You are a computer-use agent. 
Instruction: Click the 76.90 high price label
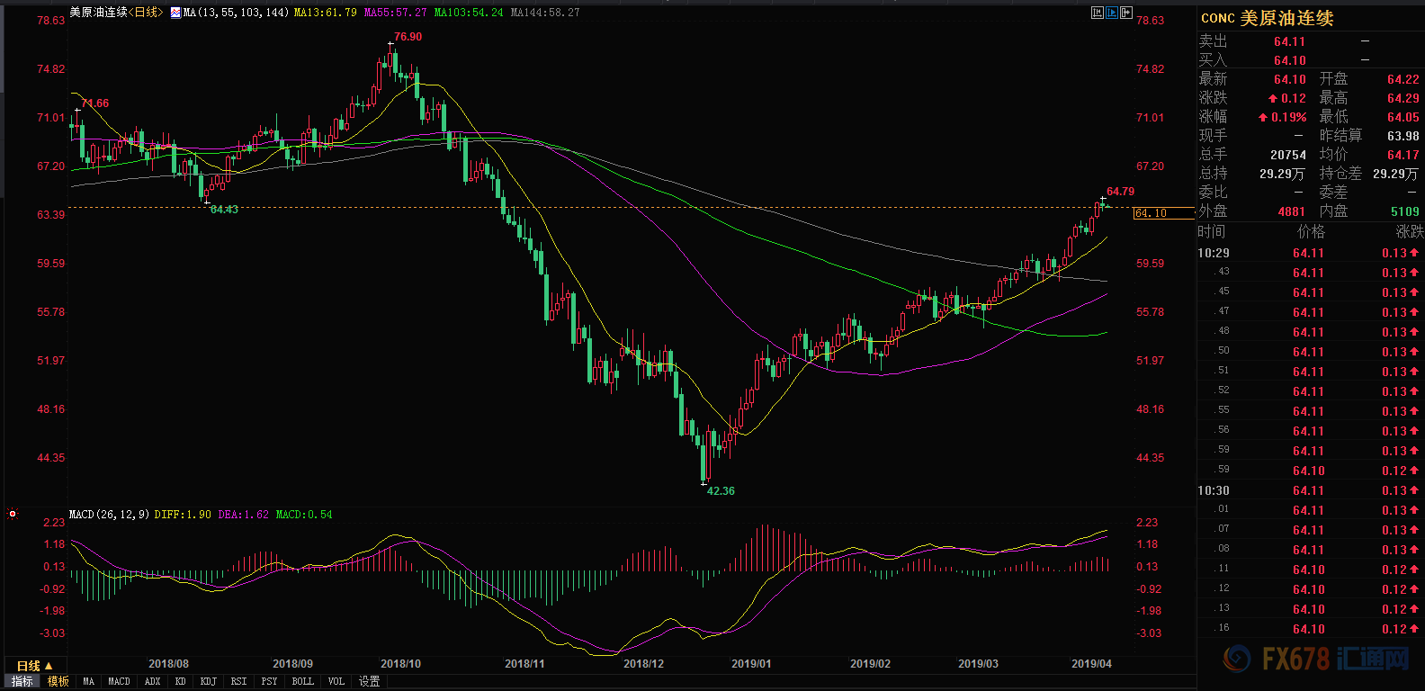pos(408,37)
